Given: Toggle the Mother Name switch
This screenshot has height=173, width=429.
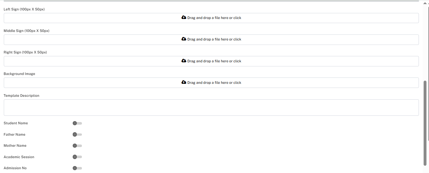Looking at the screenshot, I should pos(77,146).
